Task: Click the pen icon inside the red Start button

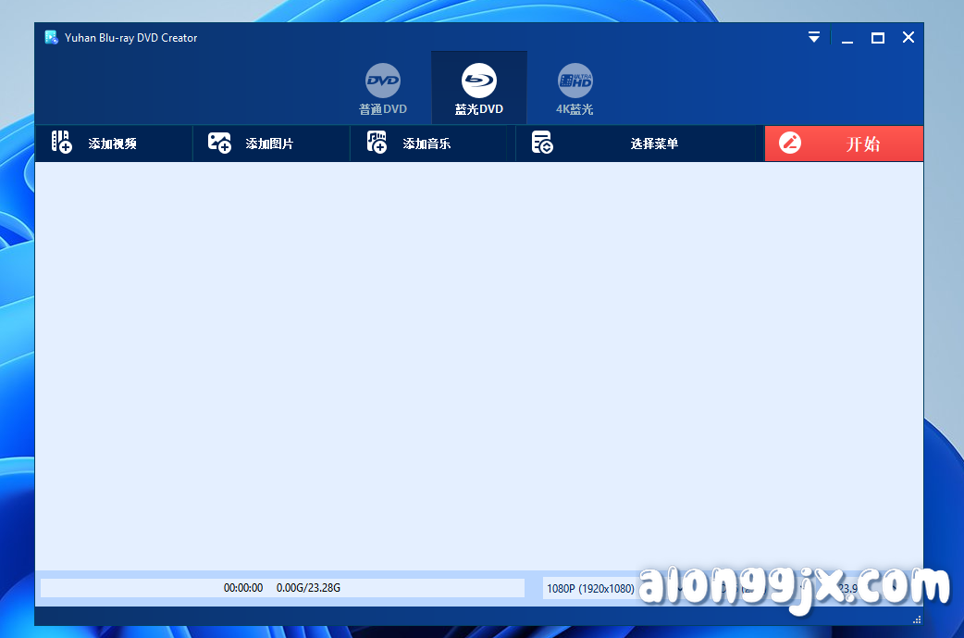Action: (789, 143)
